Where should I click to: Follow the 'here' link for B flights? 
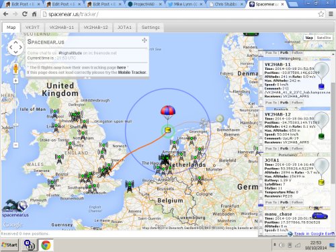pos(122,67)
